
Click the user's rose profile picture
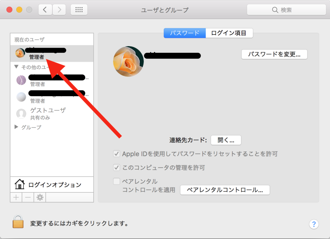(x=129, y=61)
